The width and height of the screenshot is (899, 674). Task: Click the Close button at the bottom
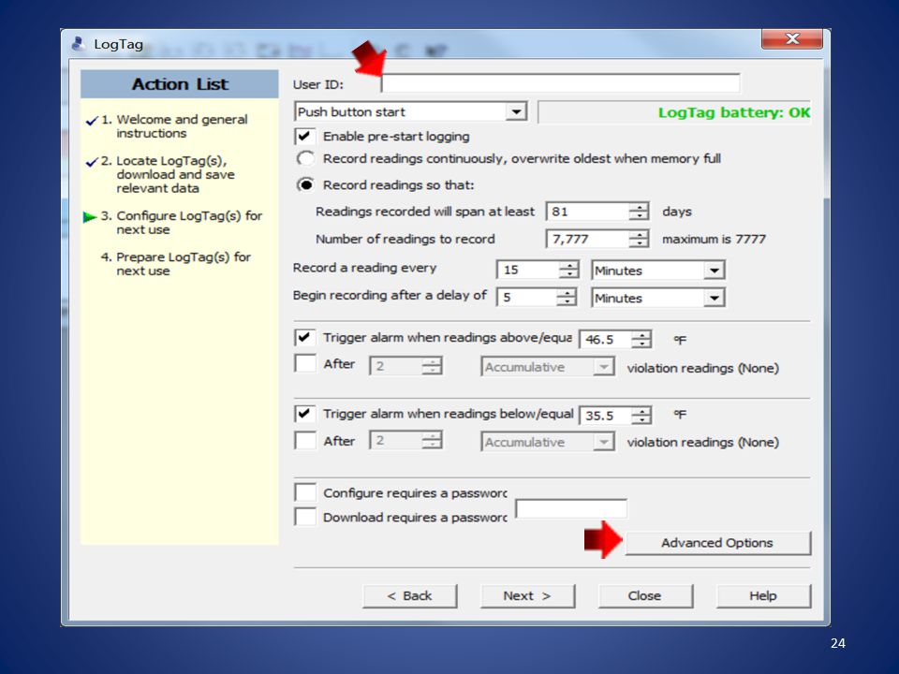pyautogui.click(x=645, y=596)
